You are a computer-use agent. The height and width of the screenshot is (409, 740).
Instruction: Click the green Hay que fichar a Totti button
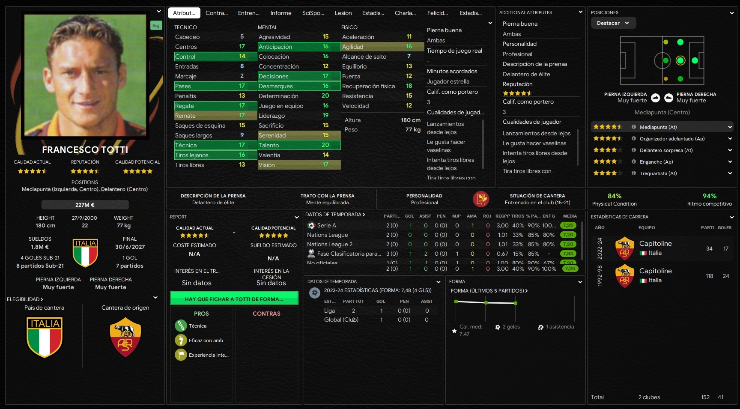[x=234, y=299]
